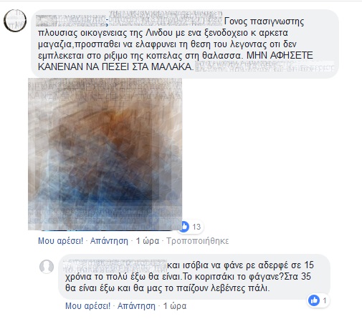Open the blurred author name of the reply

115,266
